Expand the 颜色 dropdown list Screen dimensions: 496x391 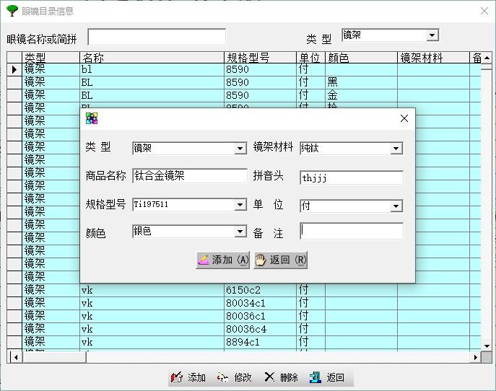240,232
